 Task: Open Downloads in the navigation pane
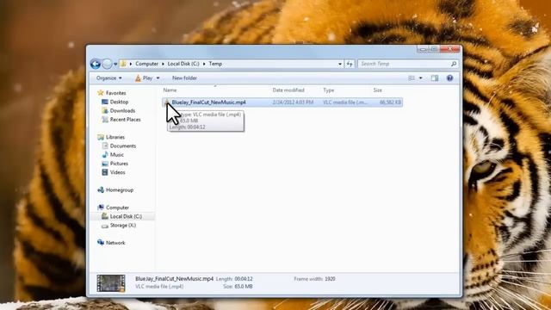tap(122, 111)
